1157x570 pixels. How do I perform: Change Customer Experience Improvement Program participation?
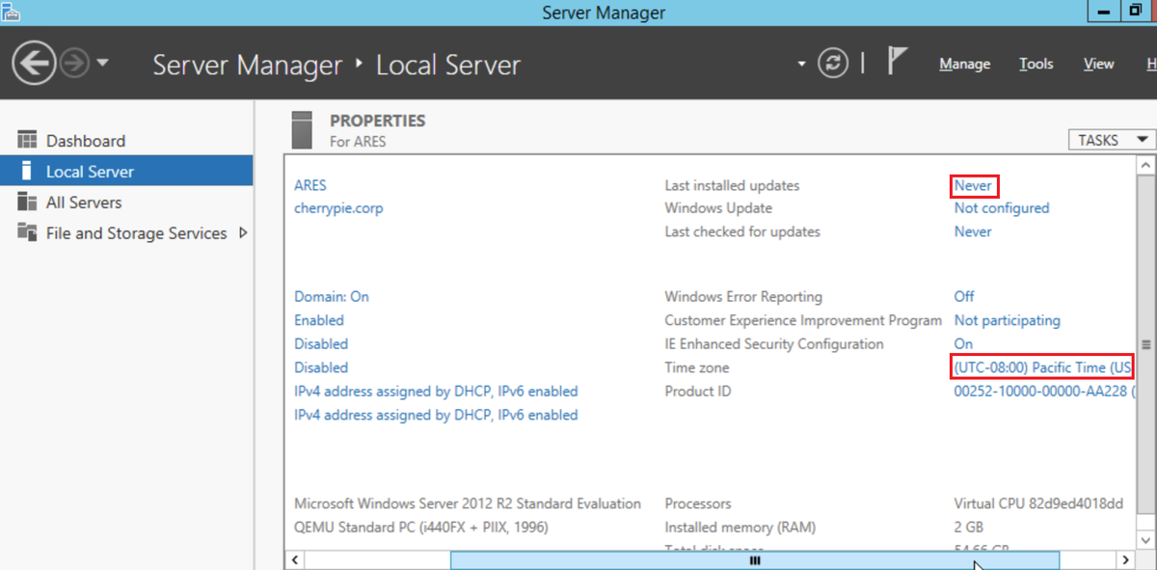[1007, 319]
